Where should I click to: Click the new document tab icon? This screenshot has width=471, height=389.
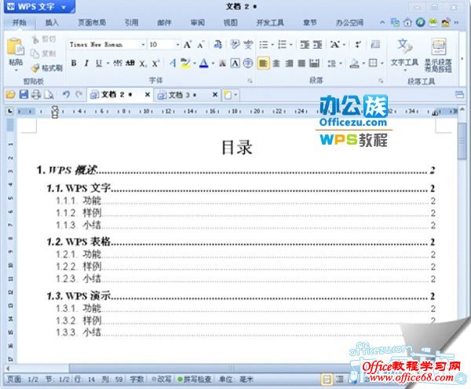228,95
